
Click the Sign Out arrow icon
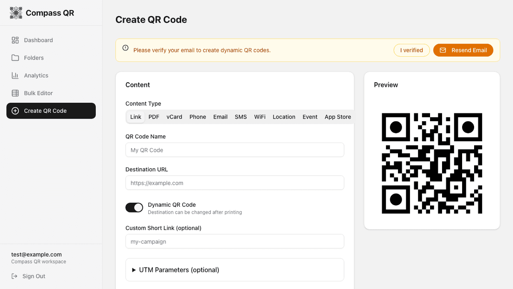[x=15, y=276]
